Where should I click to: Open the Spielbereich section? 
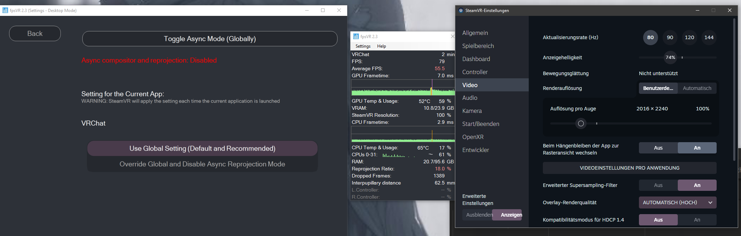[492, 46]
